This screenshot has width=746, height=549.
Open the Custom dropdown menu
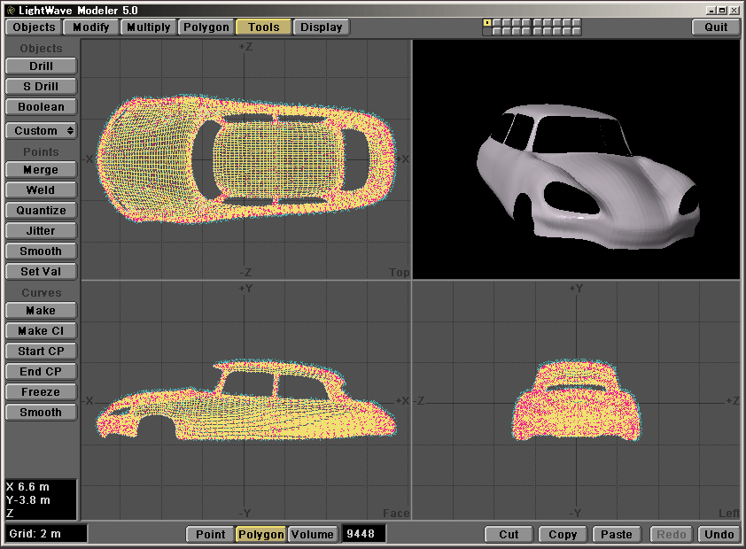tap(41, 130)
